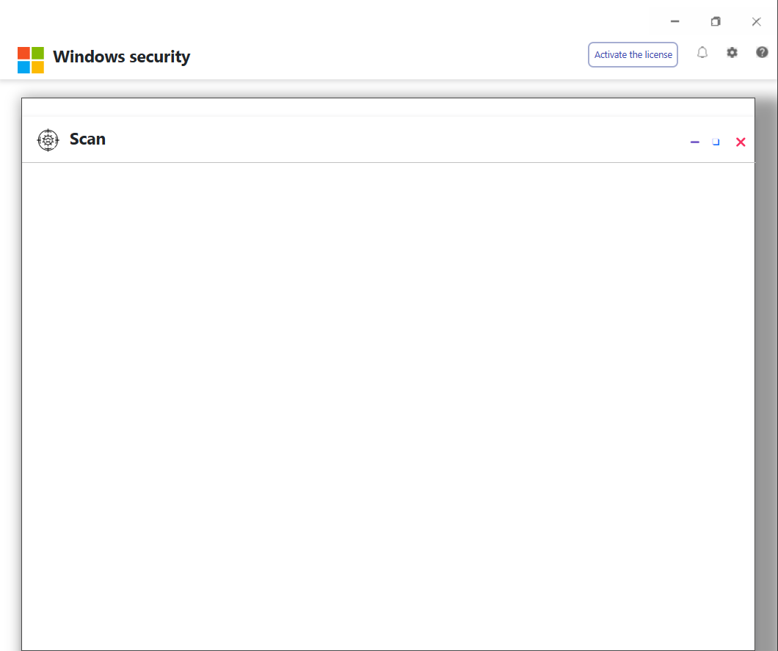
Task: Click the gray shadow right of Scan panel
Action: point(766,367)
